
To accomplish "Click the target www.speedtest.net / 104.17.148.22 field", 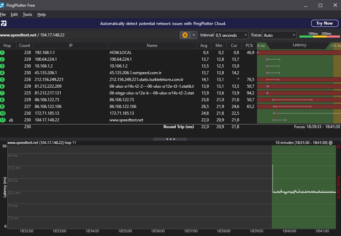I will (32, 35).
